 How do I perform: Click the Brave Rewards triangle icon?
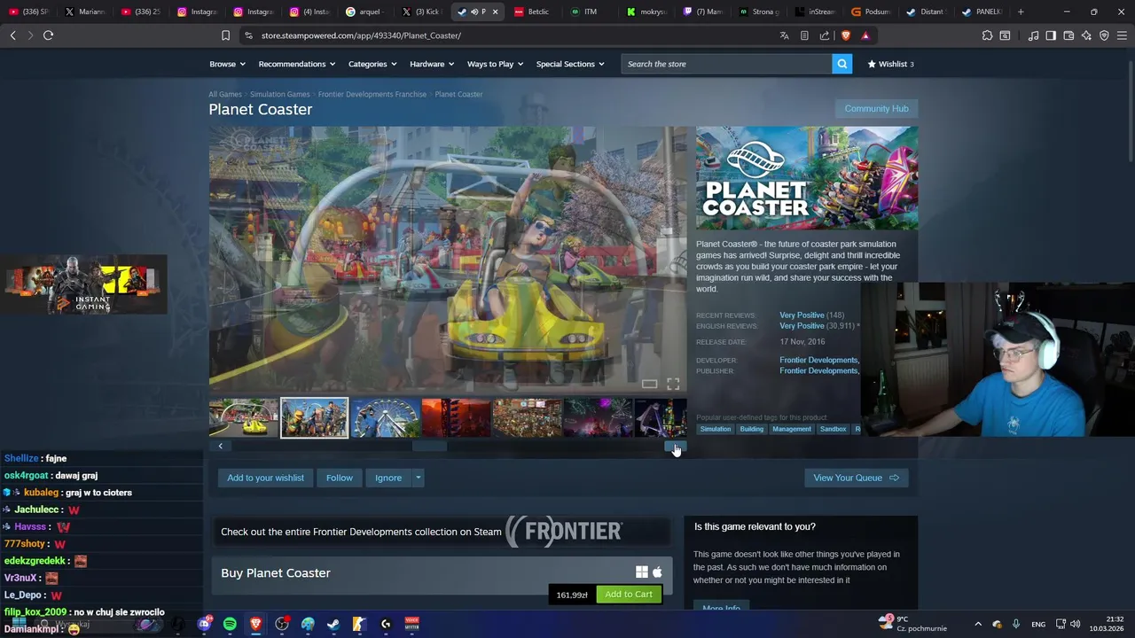[x=865, y=35]
